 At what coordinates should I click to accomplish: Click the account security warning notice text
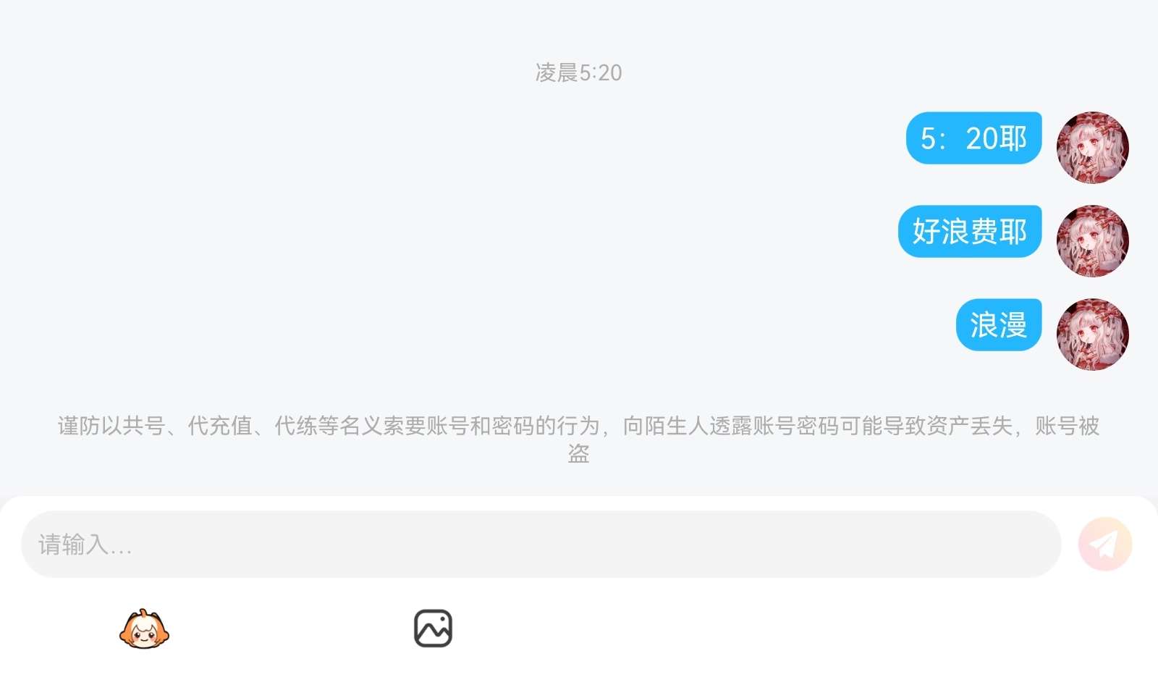[x=578, y=440]
